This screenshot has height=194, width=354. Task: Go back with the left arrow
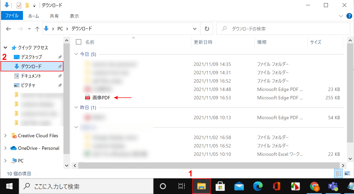coord(9,29)
